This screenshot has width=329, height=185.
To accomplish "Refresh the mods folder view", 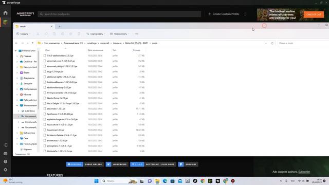I will (x=272, y=43).
